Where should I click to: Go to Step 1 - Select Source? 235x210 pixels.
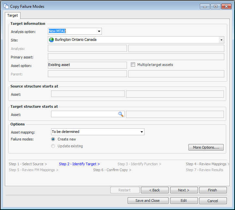28,164
